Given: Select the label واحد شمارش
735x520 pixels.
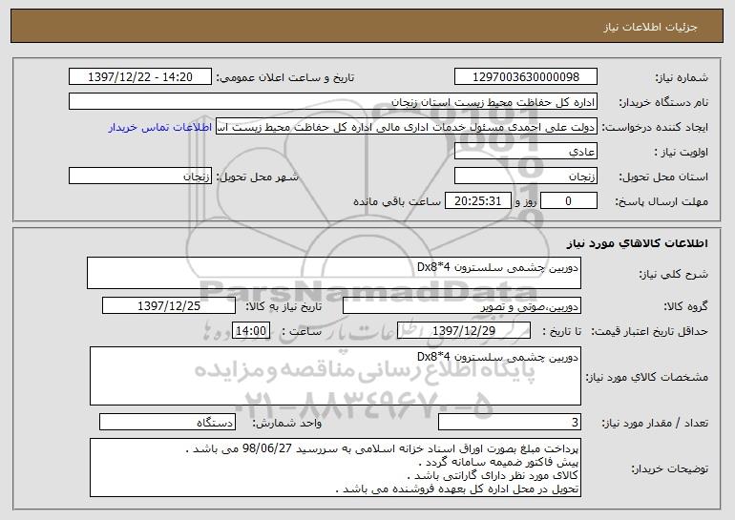Looking at the screenshot, I should click(x=287, y=423).
